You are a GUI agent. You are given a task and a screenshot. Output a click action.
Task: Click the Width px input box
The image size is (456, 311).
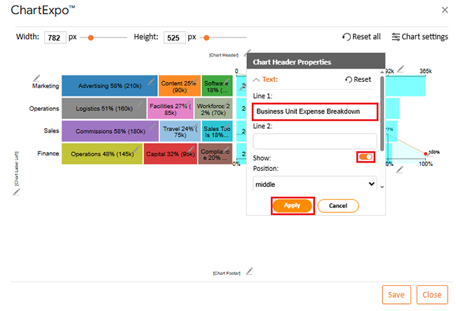55,38
